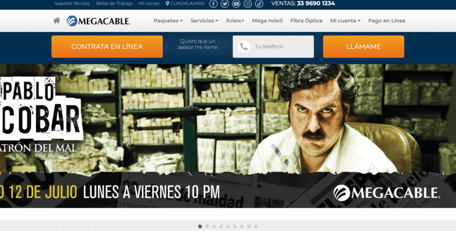
Task: Open the Facebook social icon
Action: tap(213, 4)
